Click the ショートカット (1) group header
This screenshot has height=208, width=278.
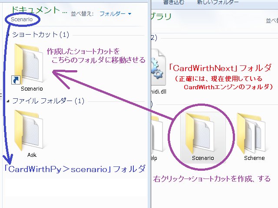tap(40, 35)
